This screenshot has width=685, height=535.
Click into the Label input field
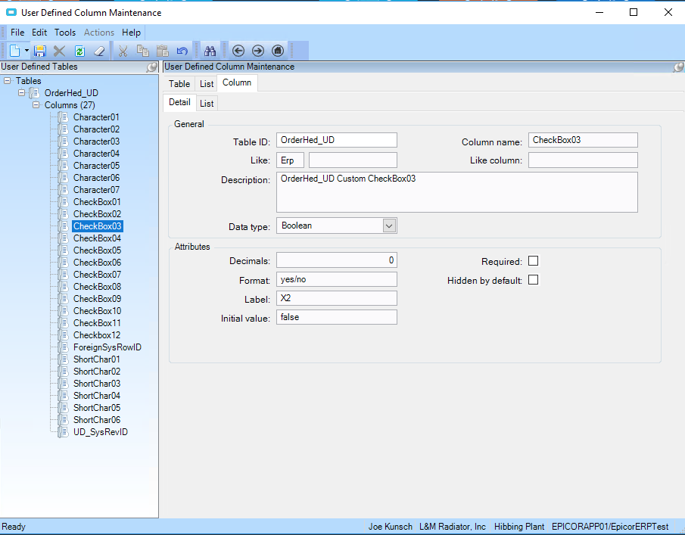tap(336, 298)
